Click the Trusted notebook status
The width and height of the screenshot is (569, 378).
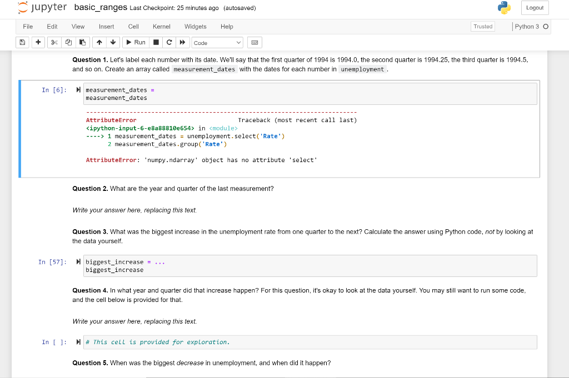tap(483, 26)
